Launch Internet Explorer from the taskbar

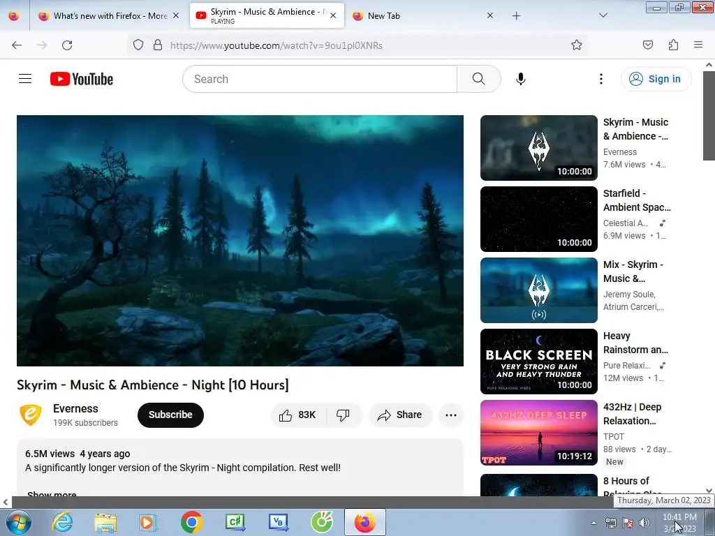pos(62,522)
